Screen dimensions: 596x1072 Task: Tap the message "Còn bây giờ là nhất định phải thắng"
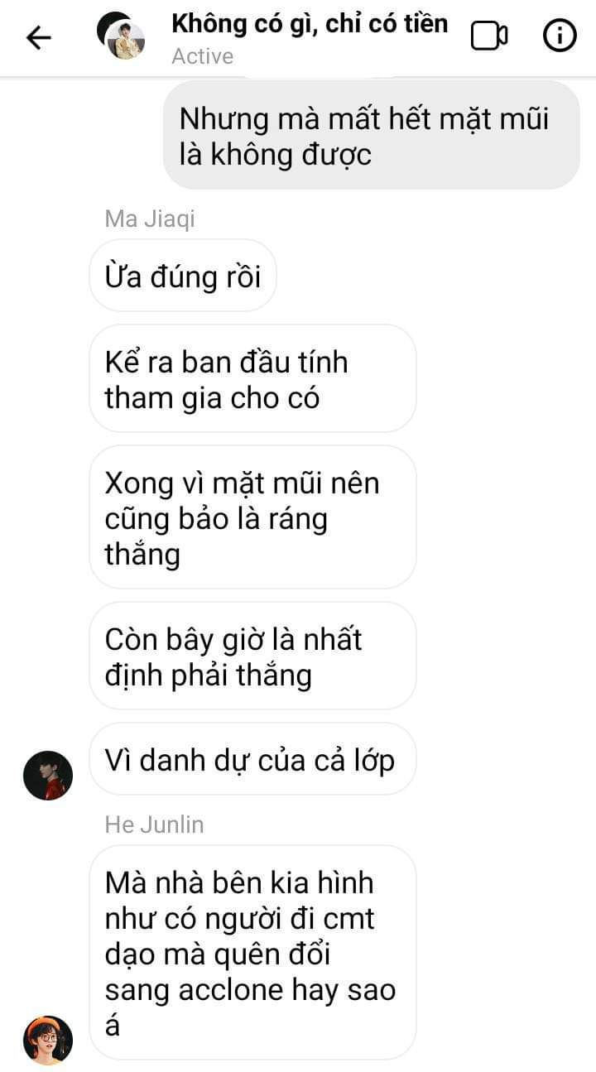pos(252,657)
